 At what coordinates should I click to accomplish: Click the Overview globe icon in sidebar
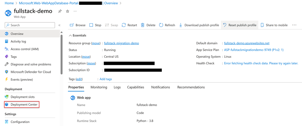7,34
